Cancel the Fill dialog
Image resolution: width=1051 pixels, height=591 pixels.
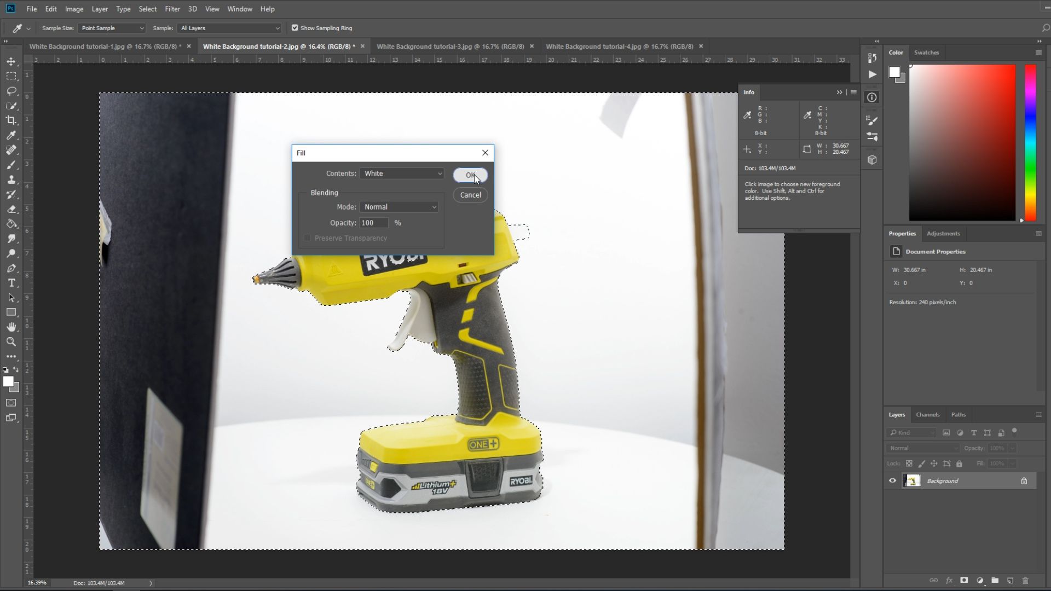click(470, 195)
